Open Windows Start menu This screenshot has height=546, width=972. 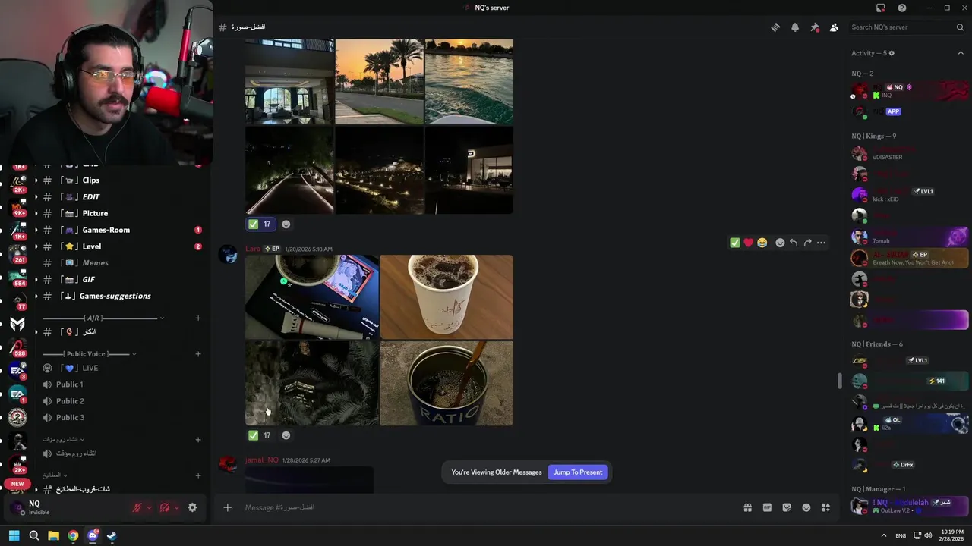click(x=14, y=536)
